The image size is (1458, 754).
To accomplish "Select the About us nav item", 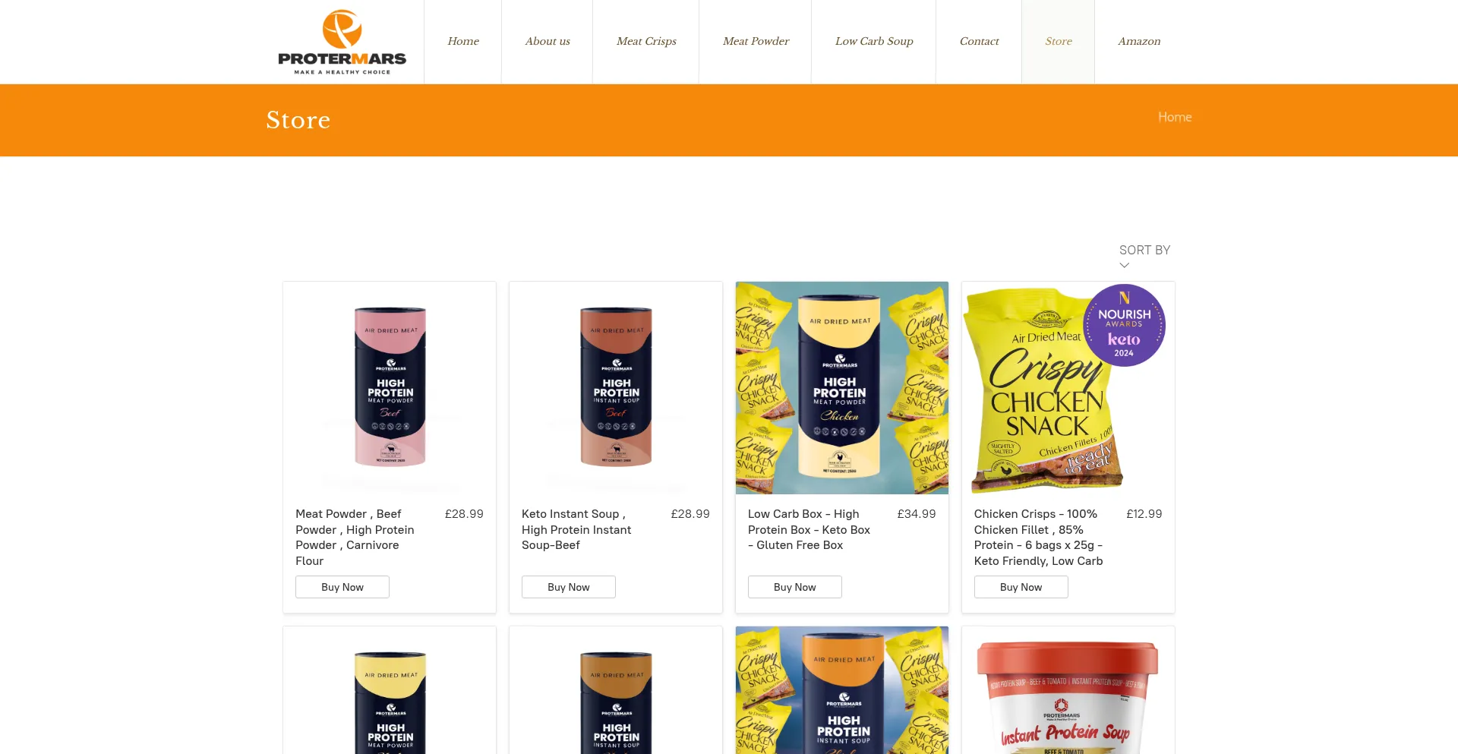I will pos(548,41).
